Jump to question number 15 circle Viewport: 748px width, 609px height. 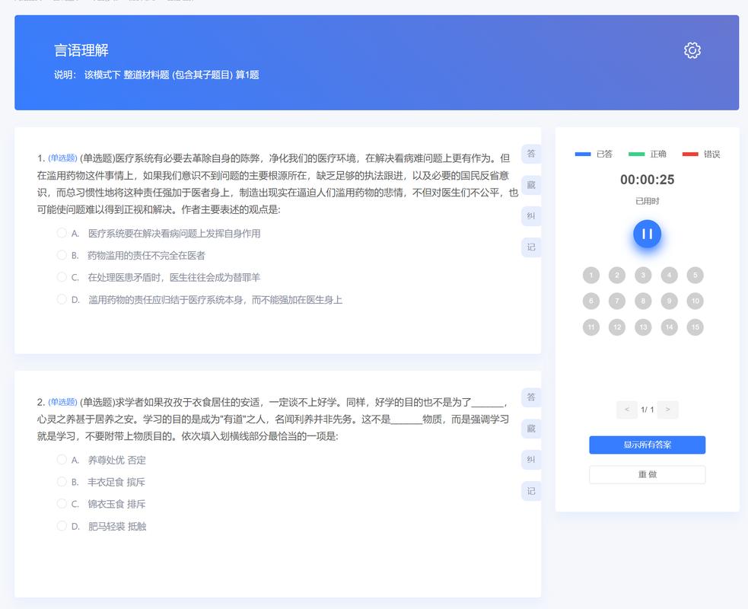coord(695,327)
